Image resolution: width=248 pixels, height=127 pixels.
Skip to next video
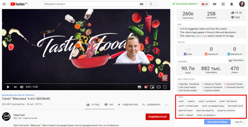(x=15, y=87)
